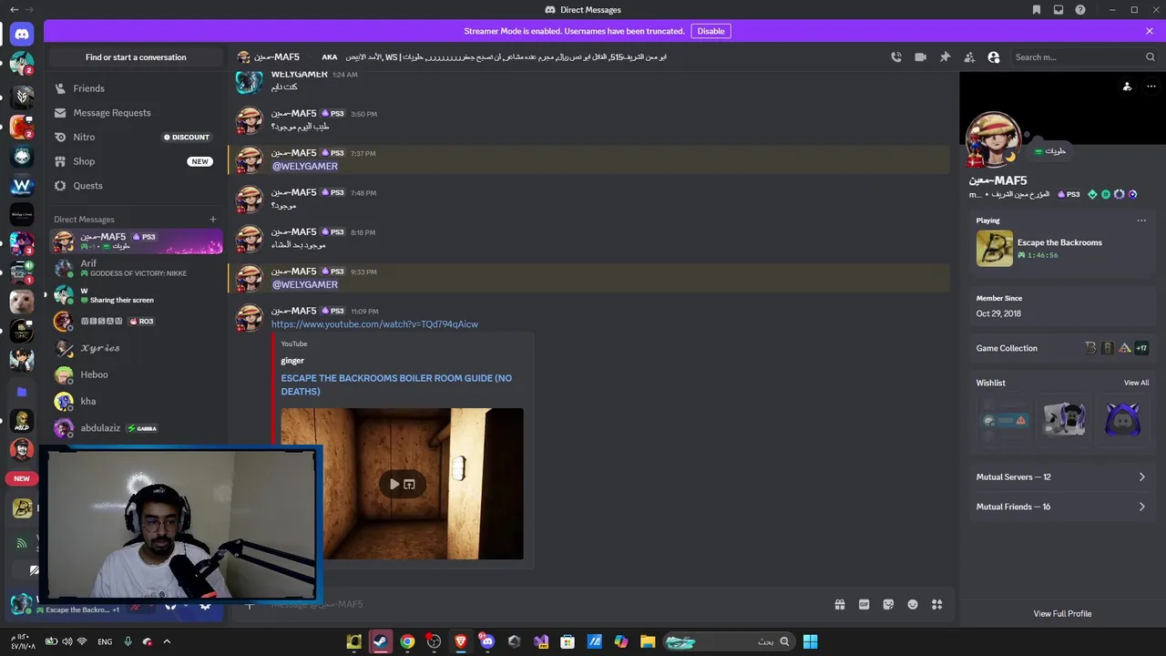
Task: Open the server with NEW badge
Action: click(x=22, y=478)
